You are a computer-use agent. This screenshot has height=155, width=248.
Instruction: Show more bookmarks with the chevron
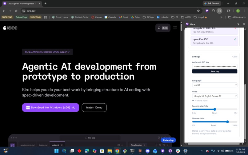[222, 17]
